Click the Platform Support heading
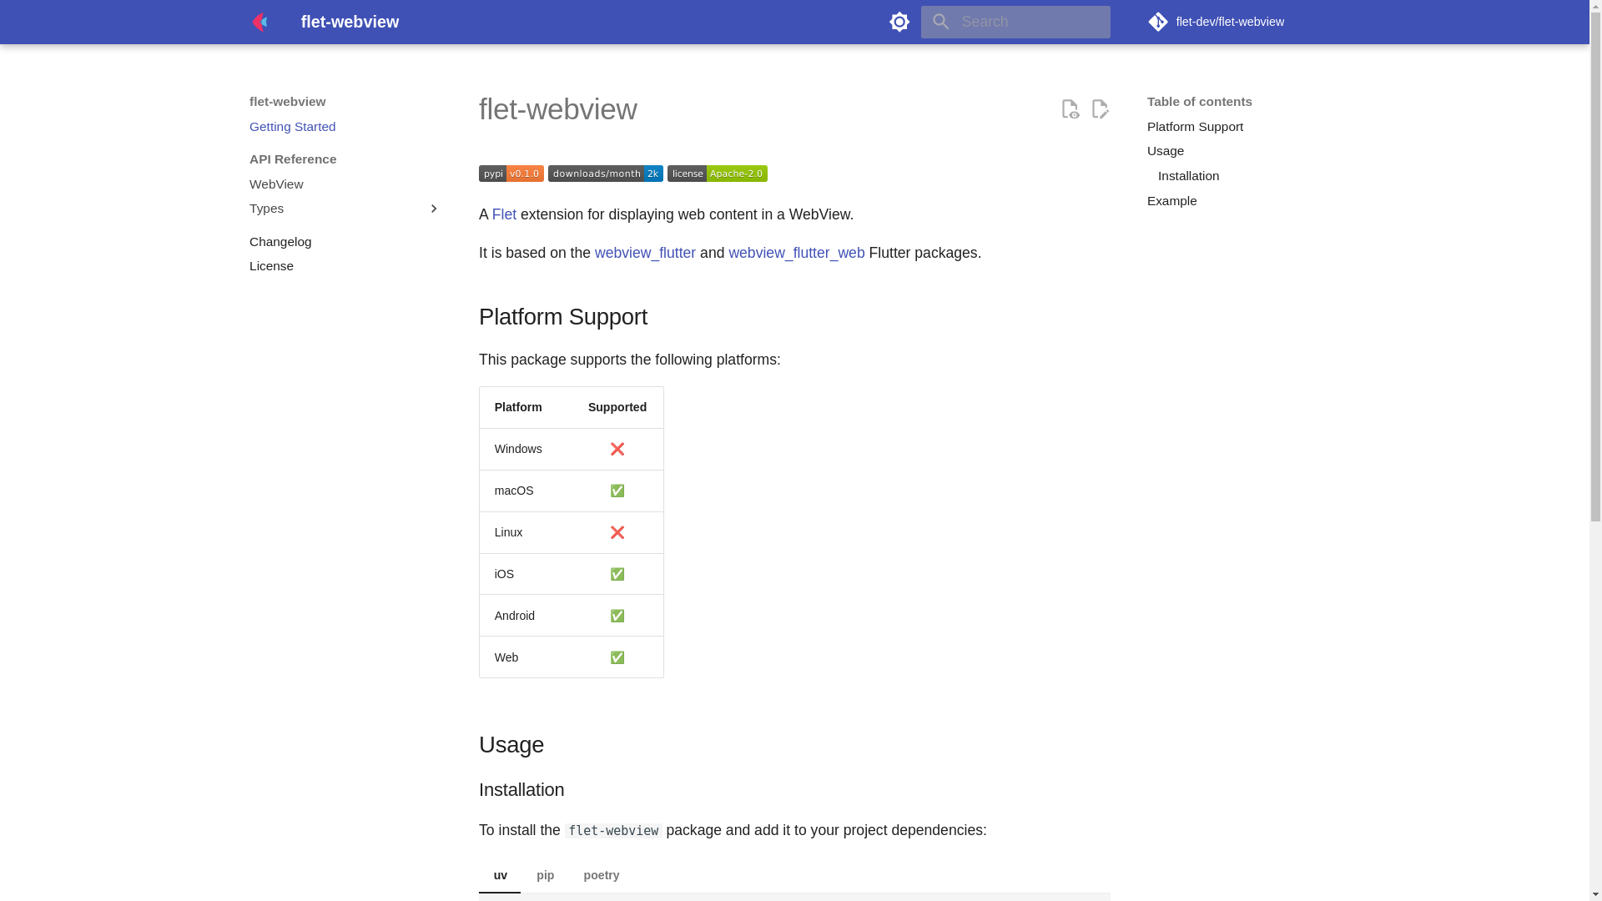This screenshot has height=901, width=1602. 563,317
